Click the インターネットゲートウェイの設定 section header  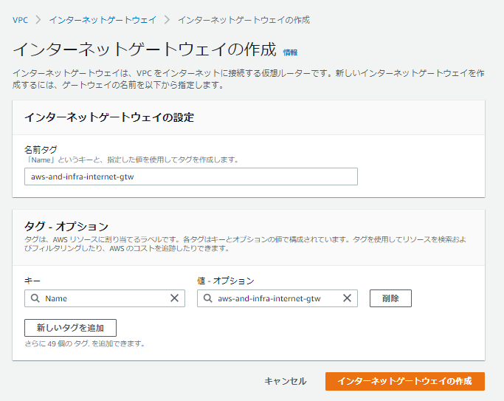pyautogui.click(x=109, y=117)
